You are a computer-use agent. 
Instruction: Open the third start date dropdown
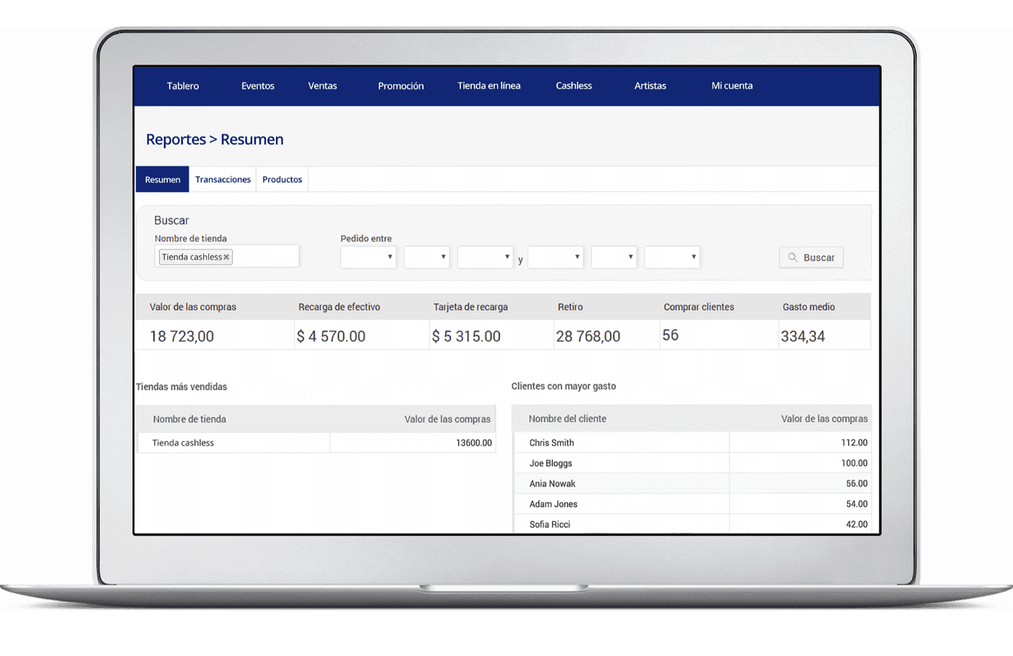(485, 257)
